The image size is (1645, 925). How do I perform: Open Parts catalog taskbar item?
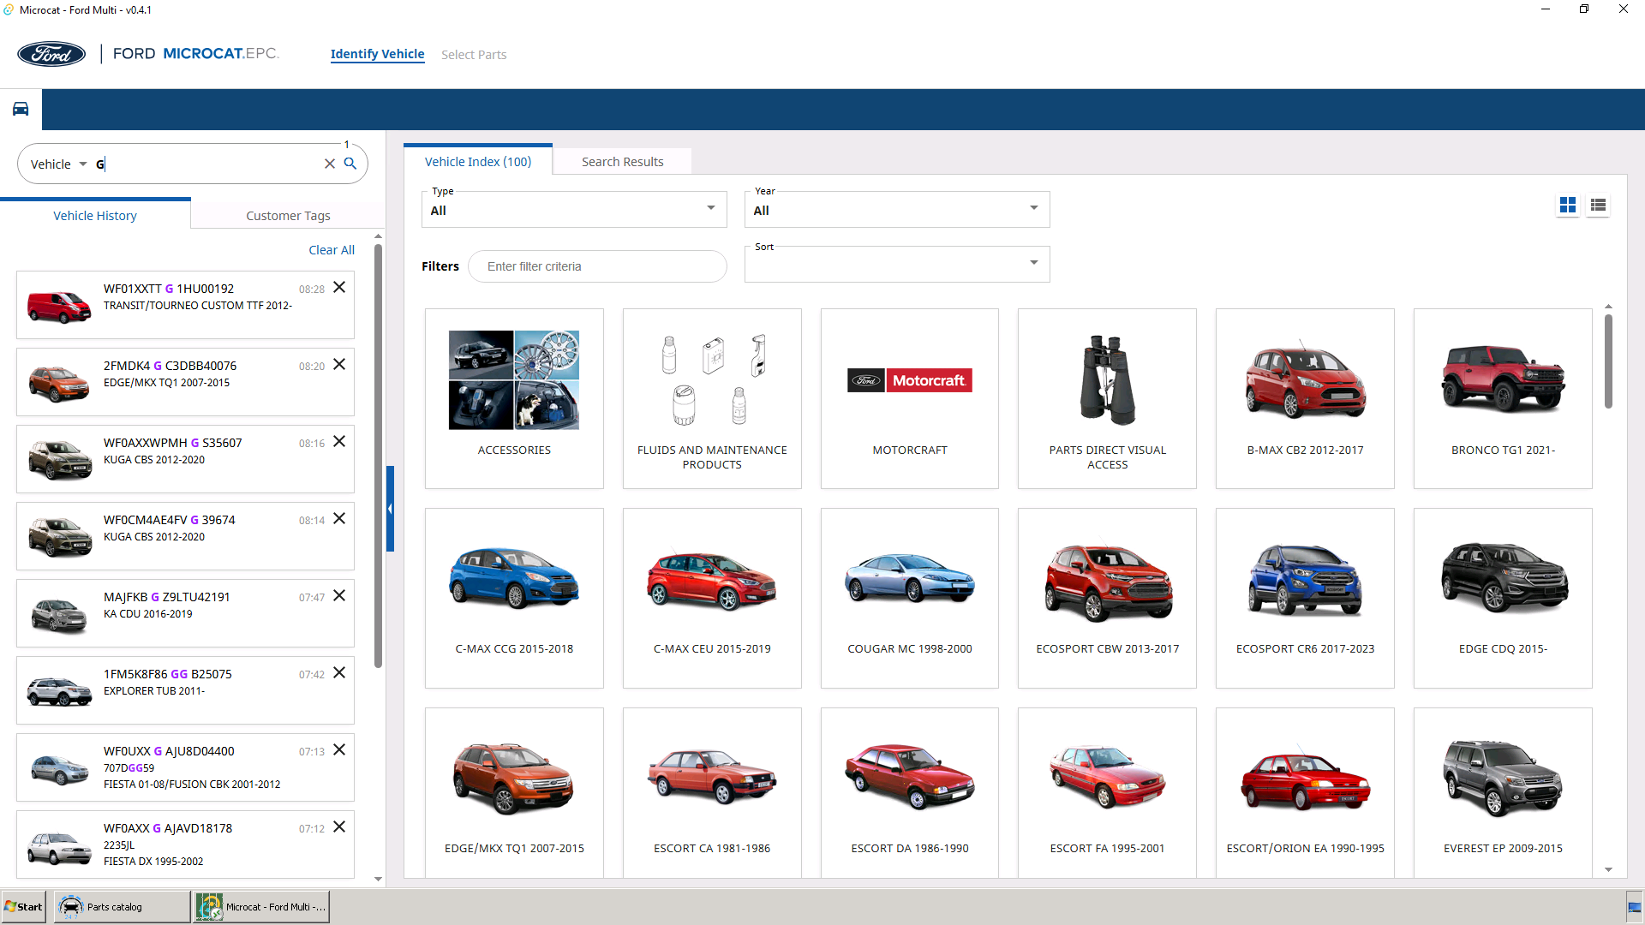click(x=122, y=907)
